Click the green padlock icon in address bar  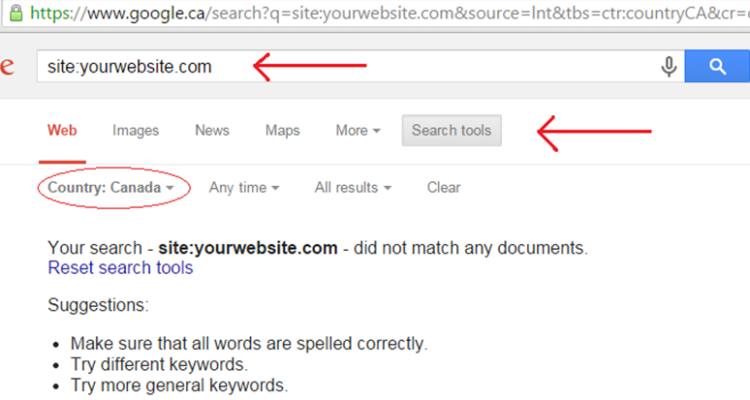[x=11, y=15]
